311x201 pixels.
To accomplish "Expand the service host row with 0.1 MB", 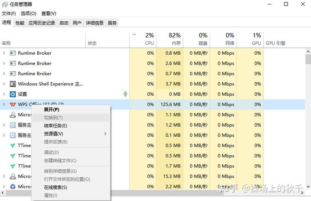I will click(x=4, y=135).
